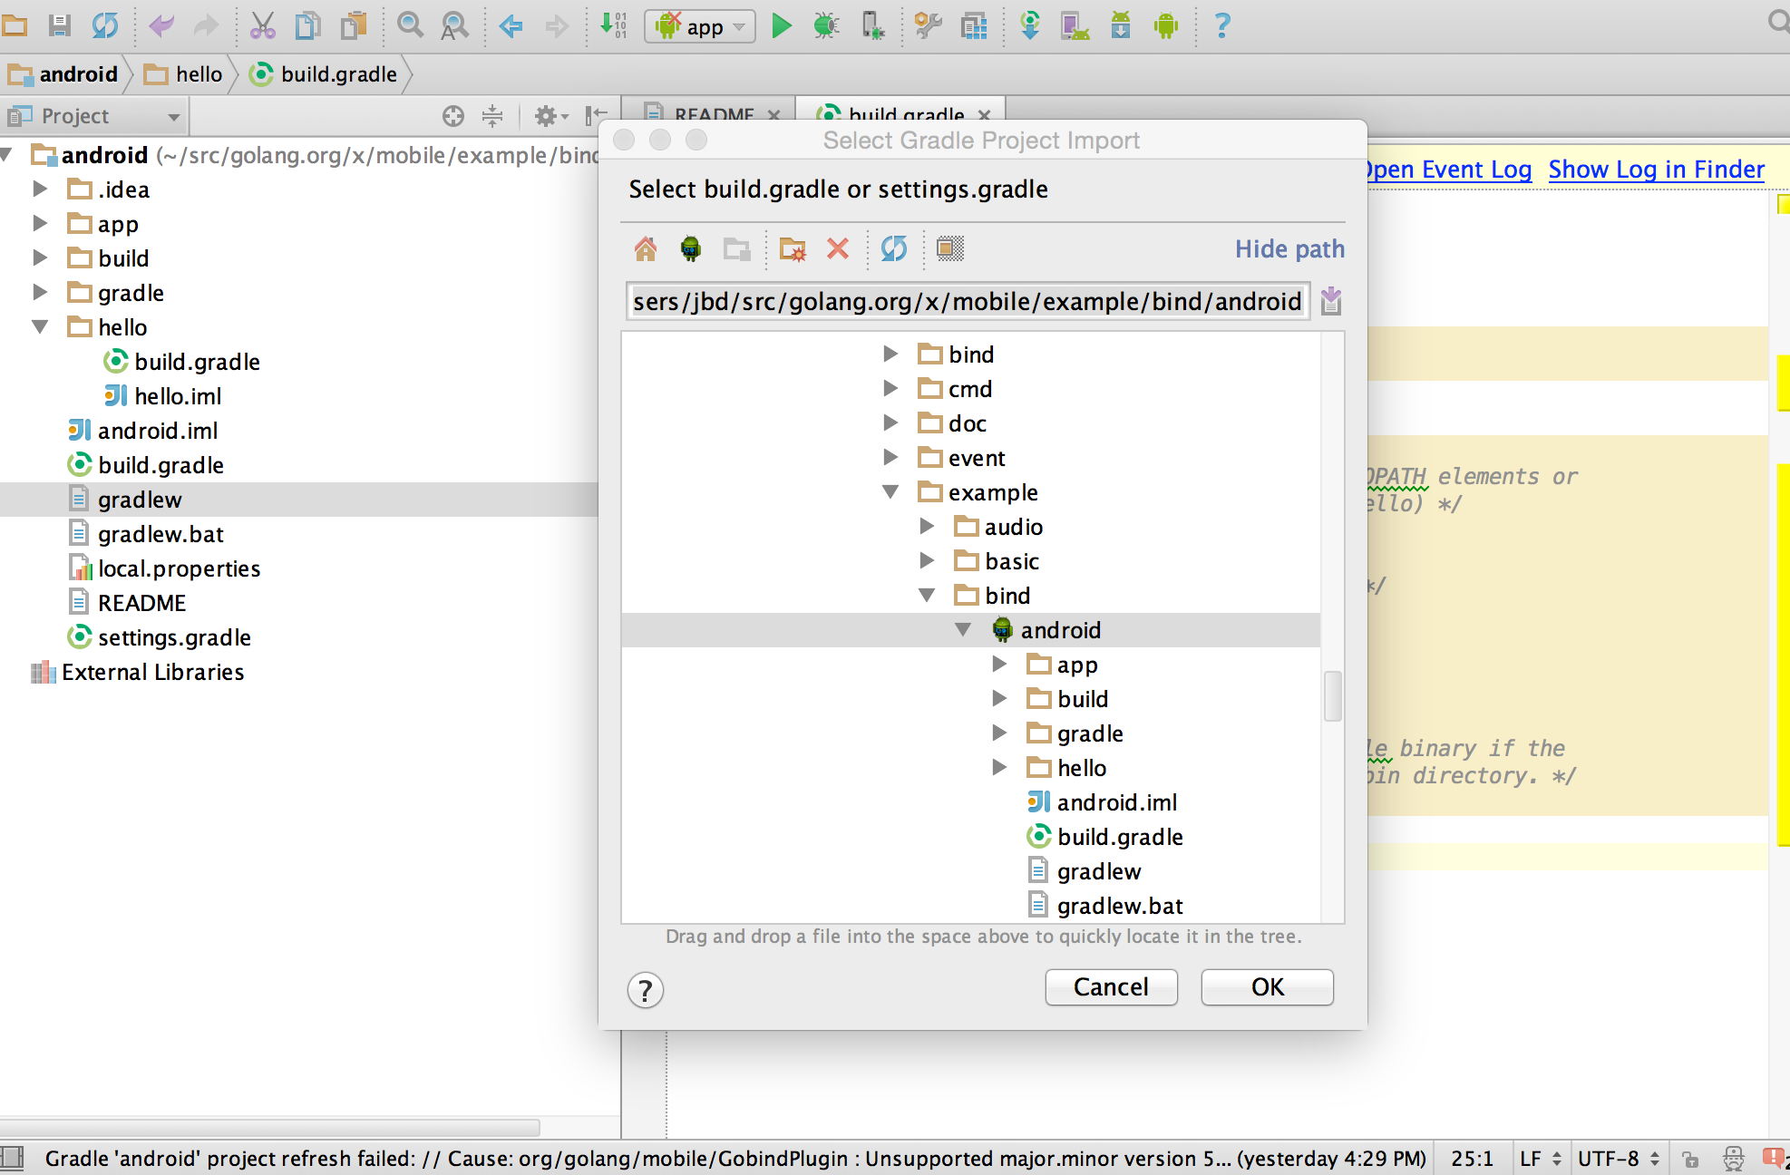Image resolution: width=1790 pixels, height=1175 pixels.
Task: Click the green Run app button
Action: click(x=781, y=26)
